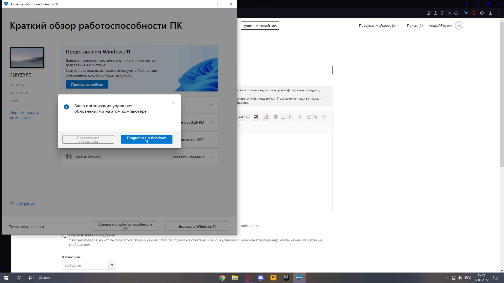The image size is (504, 283).
Task: Click delete column icon in editor toolbar
Action: [x=316, y=117]
